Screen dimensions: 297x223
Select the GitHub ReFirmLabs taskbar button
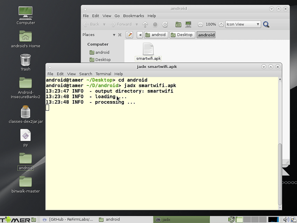pos(68,220)
